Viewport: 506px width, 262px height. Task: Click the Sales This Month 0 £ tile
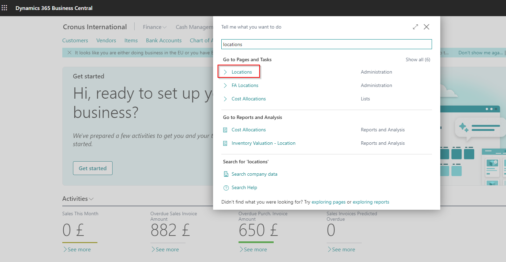click(73, 230)
